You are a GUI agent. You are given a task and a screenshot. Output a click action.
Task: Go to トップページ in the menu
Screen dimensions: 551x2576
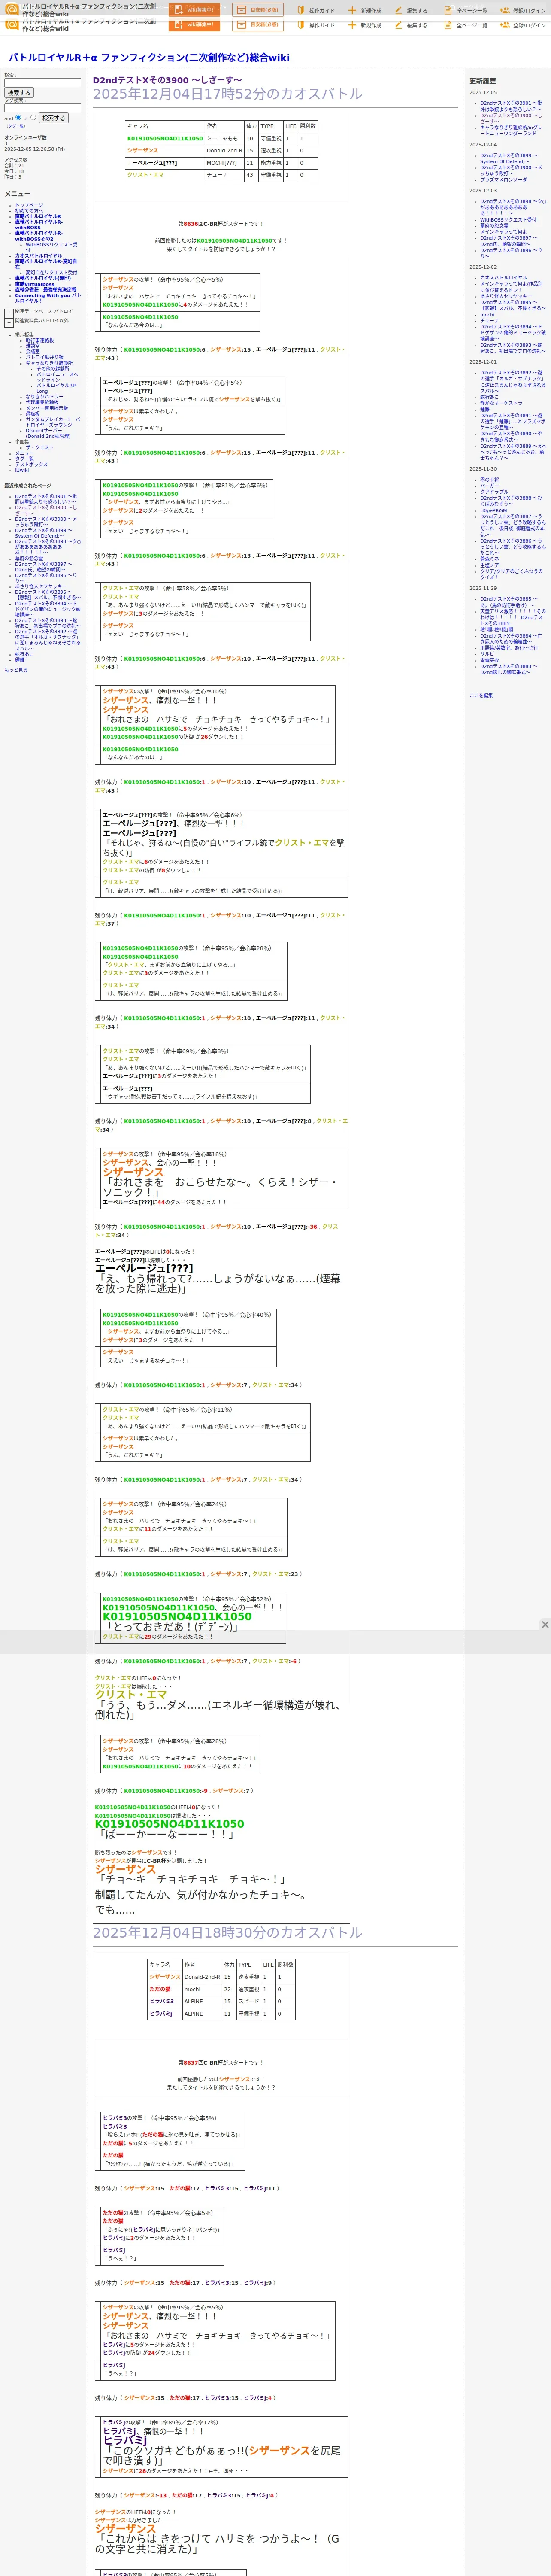click(x=29, y=205)
